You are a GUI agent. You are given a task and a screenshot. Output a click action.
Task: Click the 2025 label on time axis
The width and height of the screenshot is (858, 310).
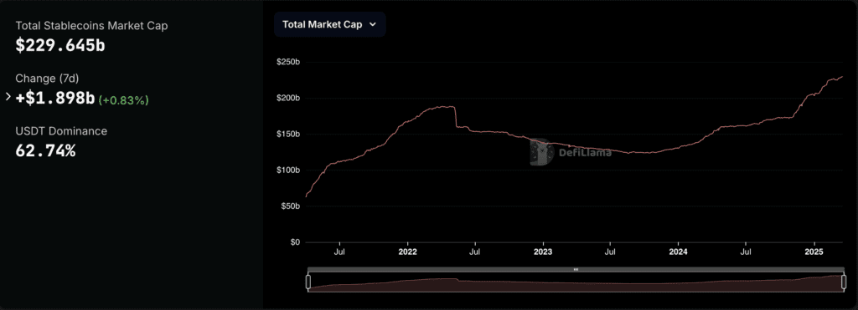814,252
